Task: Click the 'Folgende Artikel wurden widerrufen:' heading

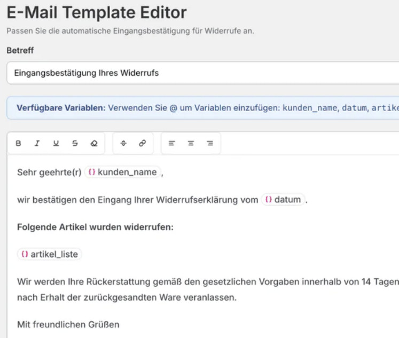Action: [95, 227]
